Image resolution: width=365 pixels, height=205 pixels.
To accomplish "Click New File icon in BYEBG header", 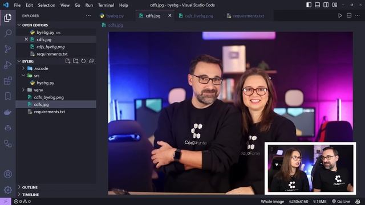I will pyautogui.click(x=67, y=61).
